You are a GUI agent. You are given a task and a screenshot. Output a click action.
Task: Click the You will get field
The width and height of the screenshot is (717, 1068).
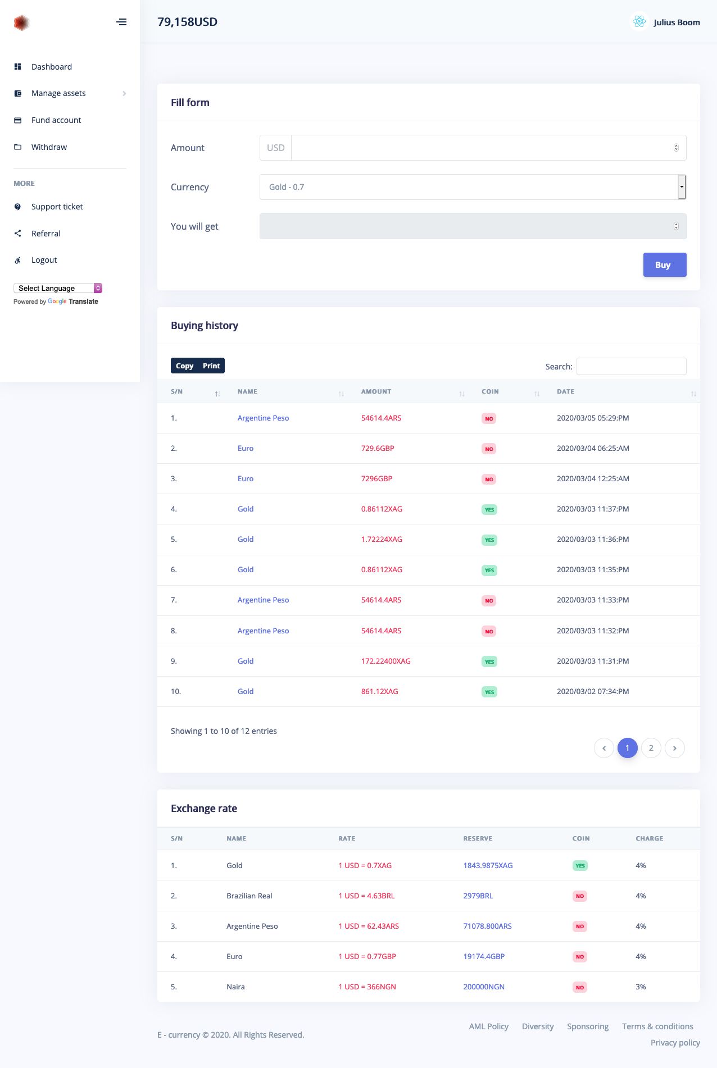point(473,226)
